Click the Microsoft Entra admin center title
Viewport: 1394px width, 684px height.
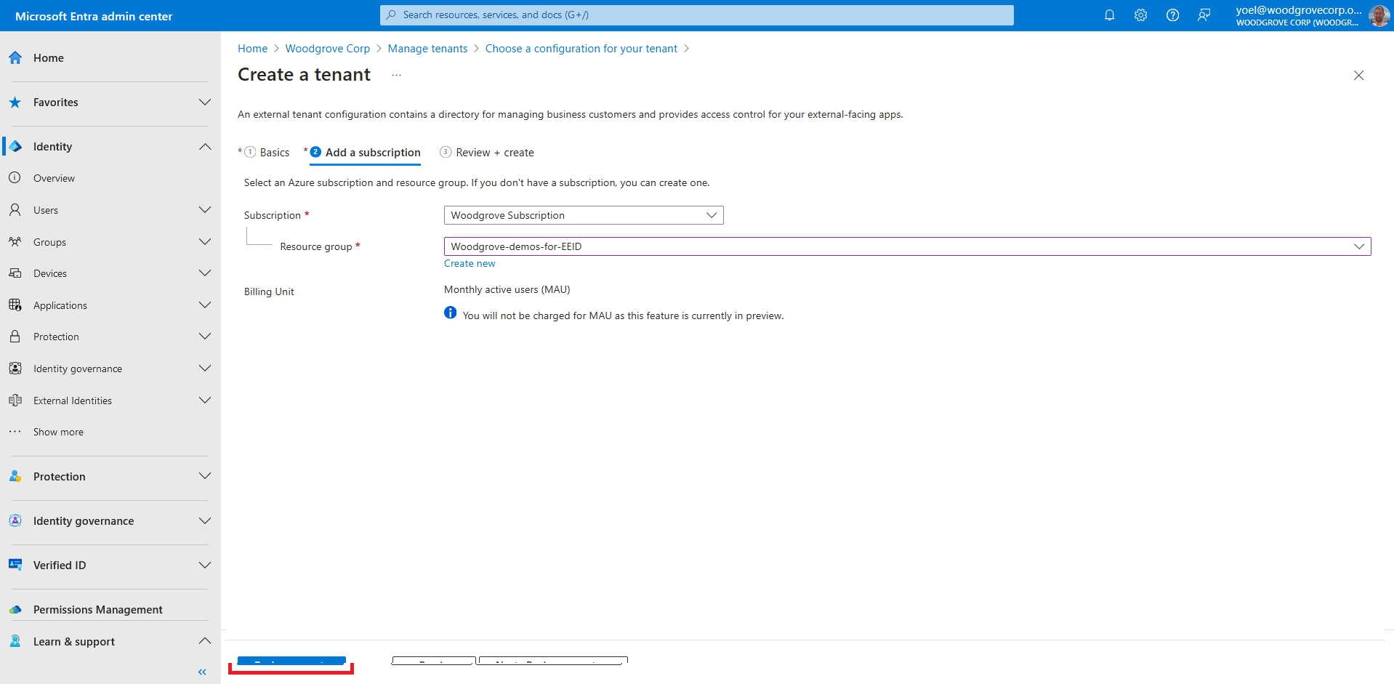click(94, 16)
